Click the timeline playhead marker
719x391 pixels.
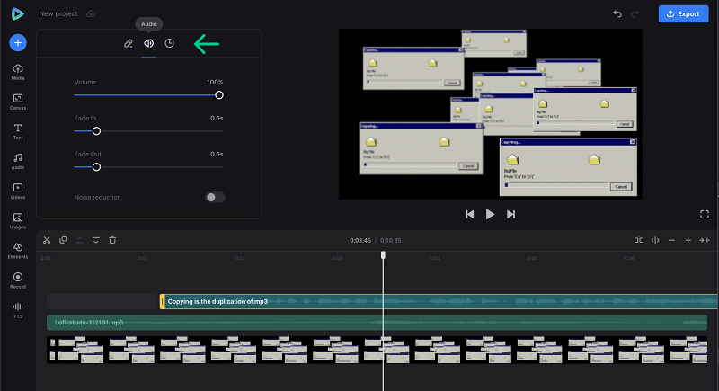click(384, 255)
